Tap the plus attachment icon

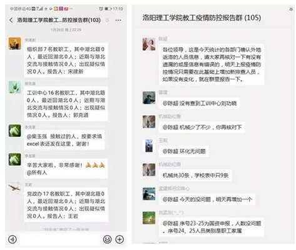click(x=120, y=239)
